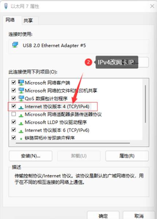Viewport: 157px width, 219px height.
Task: Toggle the Internet 协议版本 6 checkbox
Action: coord(14,130)
